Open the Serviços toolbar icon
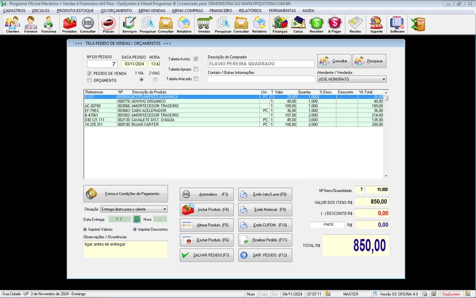The image size is (476, 298). coord(129,24)
